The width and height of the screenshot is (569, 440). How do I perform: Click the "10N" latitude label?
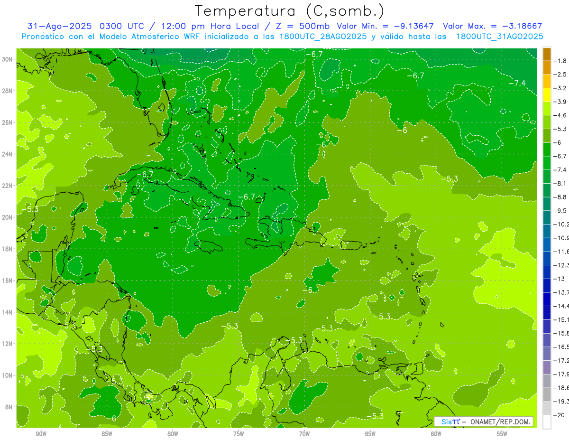(x=8, y=375)
